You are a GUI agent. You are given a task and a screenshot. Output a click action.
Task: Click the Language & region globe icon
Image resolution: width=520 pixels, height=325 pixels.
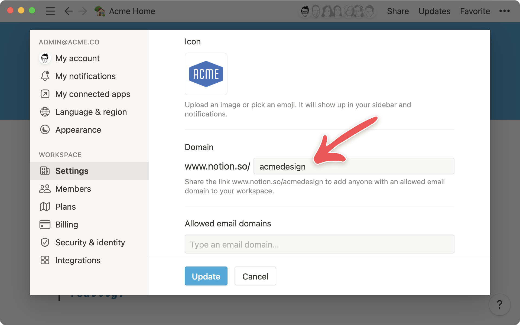click(x=45, y=112)
